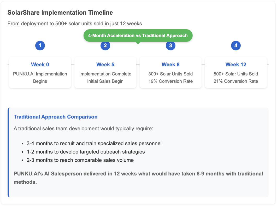Select 'PUNKU.AI Implementation Begins' card text
277x206 pixels.
coord(40,78)
